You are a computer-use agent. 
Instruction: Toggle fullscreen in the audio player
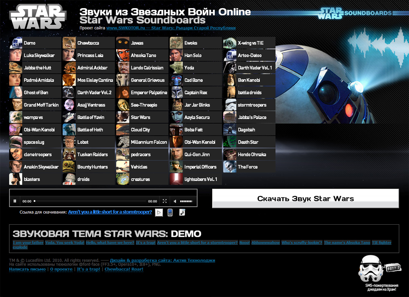pyautogui.click(x=164, y=201)
